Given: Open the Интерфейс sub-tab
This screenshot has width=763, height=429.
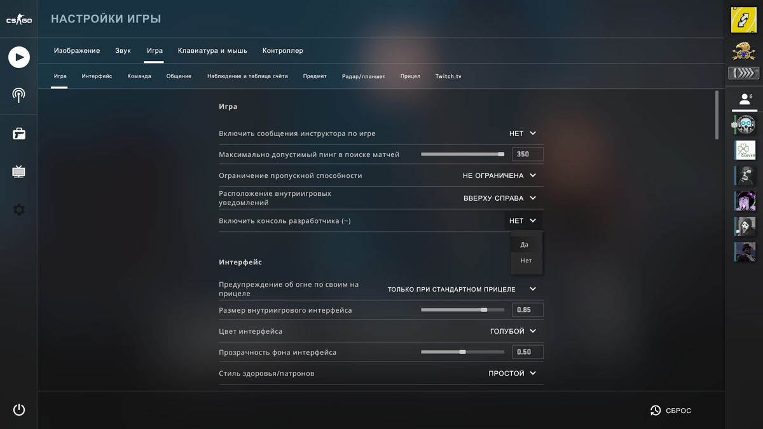Looking at the screenshot, I should coord(97,76).
